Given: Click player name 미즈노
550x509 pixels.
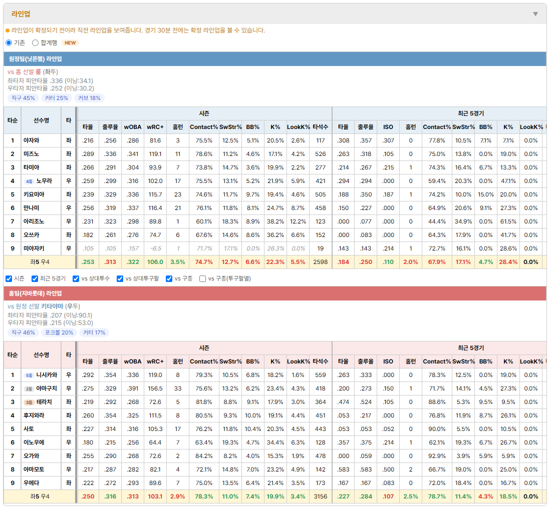Looking at the screenshot, I should click(x=32, y=154).
